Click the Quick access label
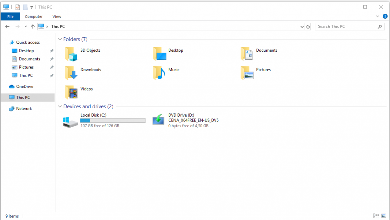The image size is (390, 220). 28,43
